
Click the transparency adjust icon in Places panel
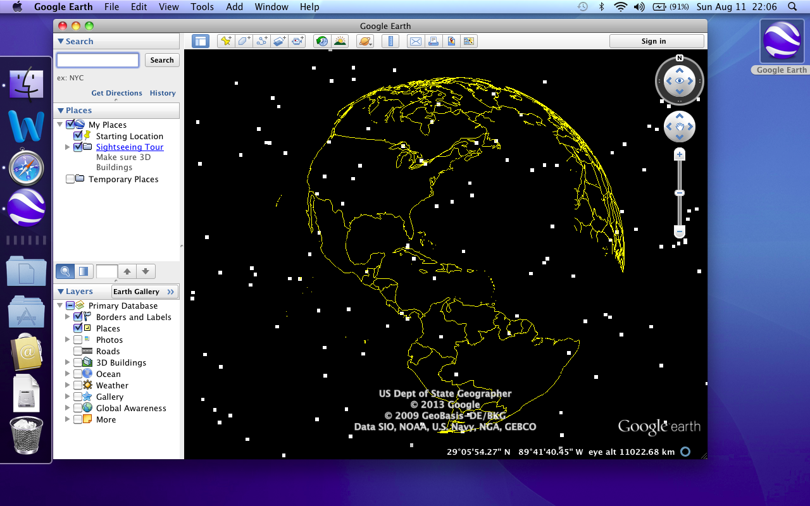coord(83,271)
